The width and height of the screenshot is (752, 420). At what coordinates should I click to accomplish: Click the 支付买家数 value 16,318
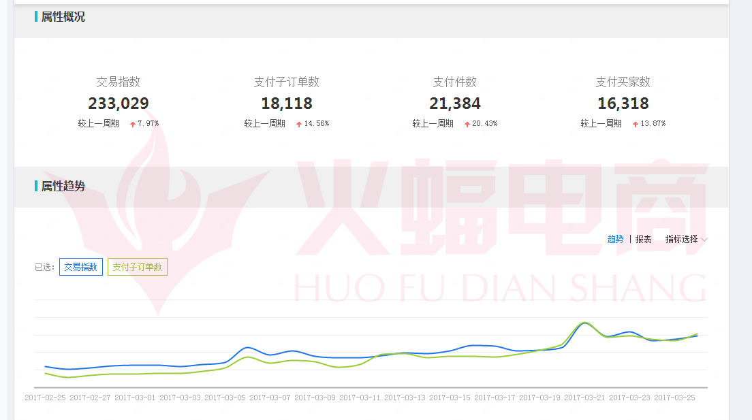(623, 103)
